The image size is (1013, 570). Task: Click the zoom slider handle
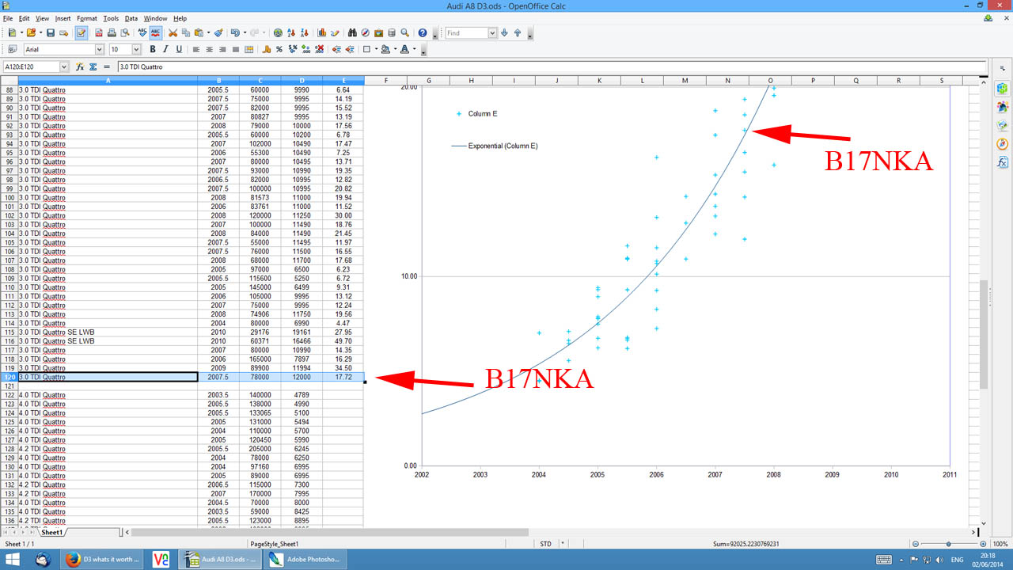(x=948, y=544)
